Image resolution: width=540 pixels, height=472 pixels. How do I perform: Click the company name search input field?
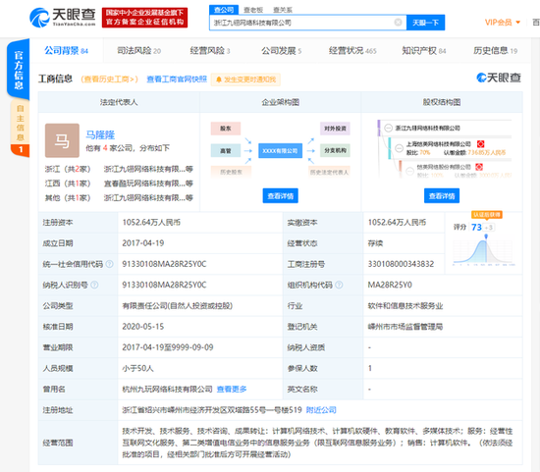point(302,23)
